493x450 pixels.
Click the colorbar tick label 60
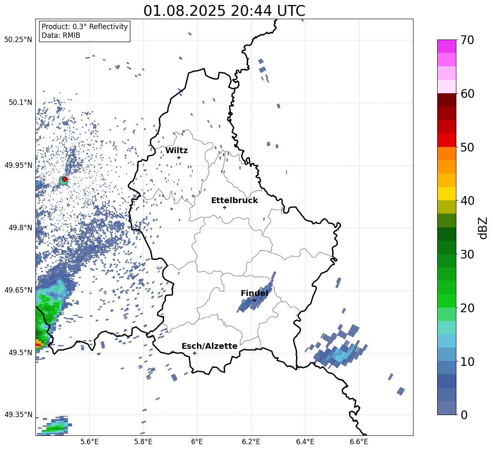[467, 94]
